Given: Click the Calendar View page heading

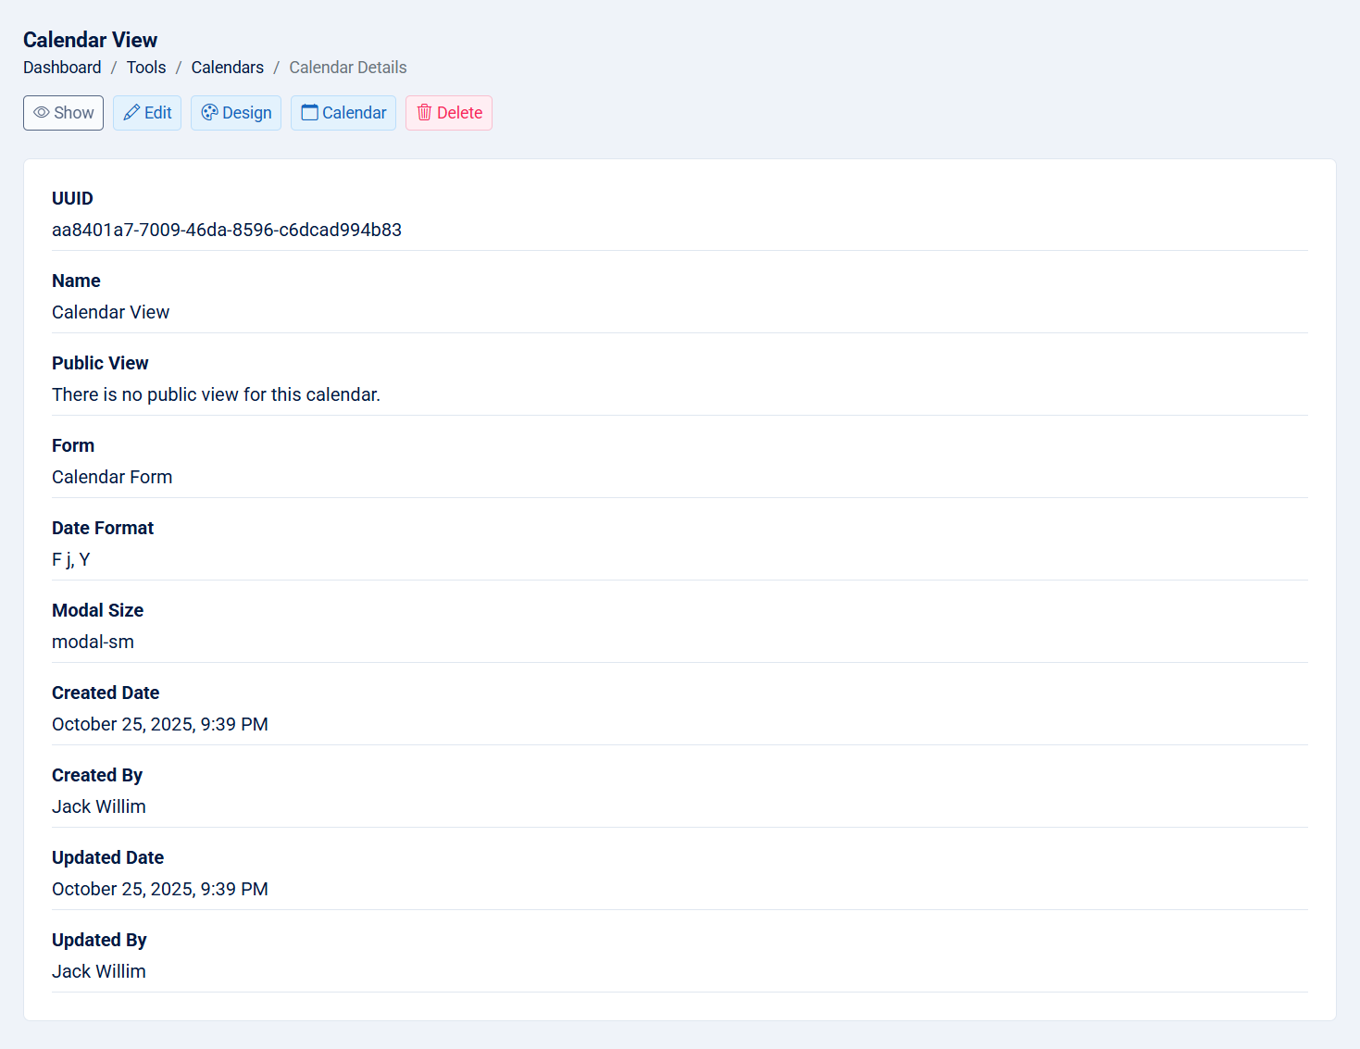Looking at the screenshot, I should coord(90,40).
